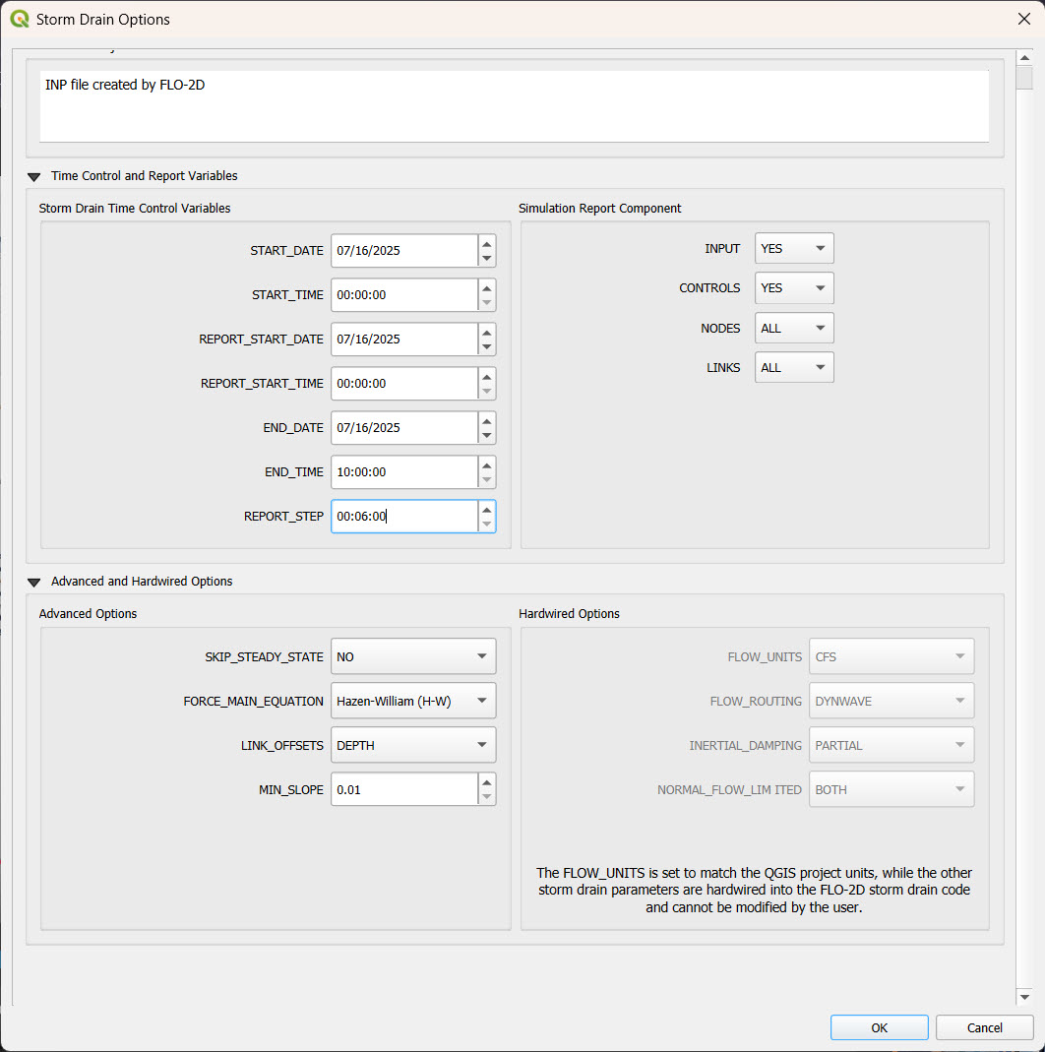1045x1052 pixels.
Task: Click the scrollbar down arrow
Action: point(1024,997)
